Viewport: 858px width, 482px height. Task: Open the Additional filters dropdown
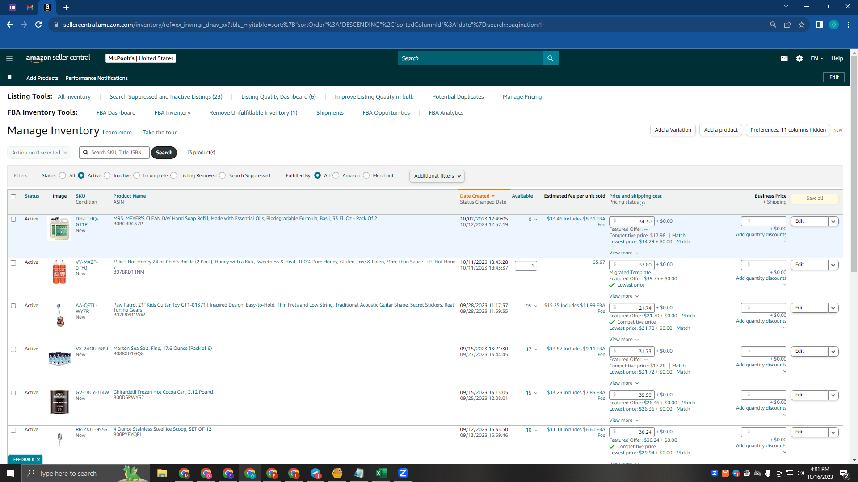[437, 176]
